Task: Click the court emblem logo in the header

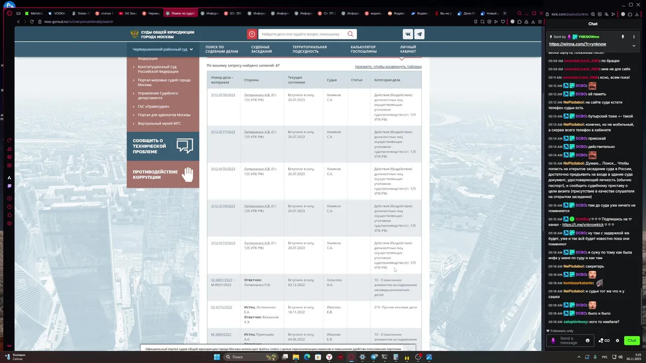Action: point(135,34)
